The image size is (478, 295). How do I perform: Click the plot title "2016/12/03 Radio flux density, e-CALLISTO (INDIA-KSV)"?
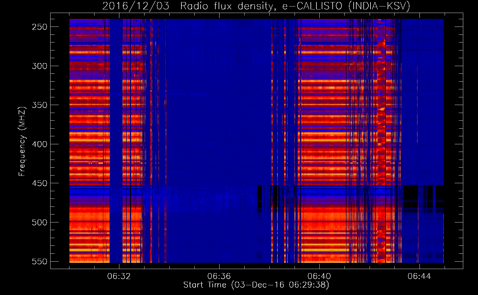[x=256, y=6]
